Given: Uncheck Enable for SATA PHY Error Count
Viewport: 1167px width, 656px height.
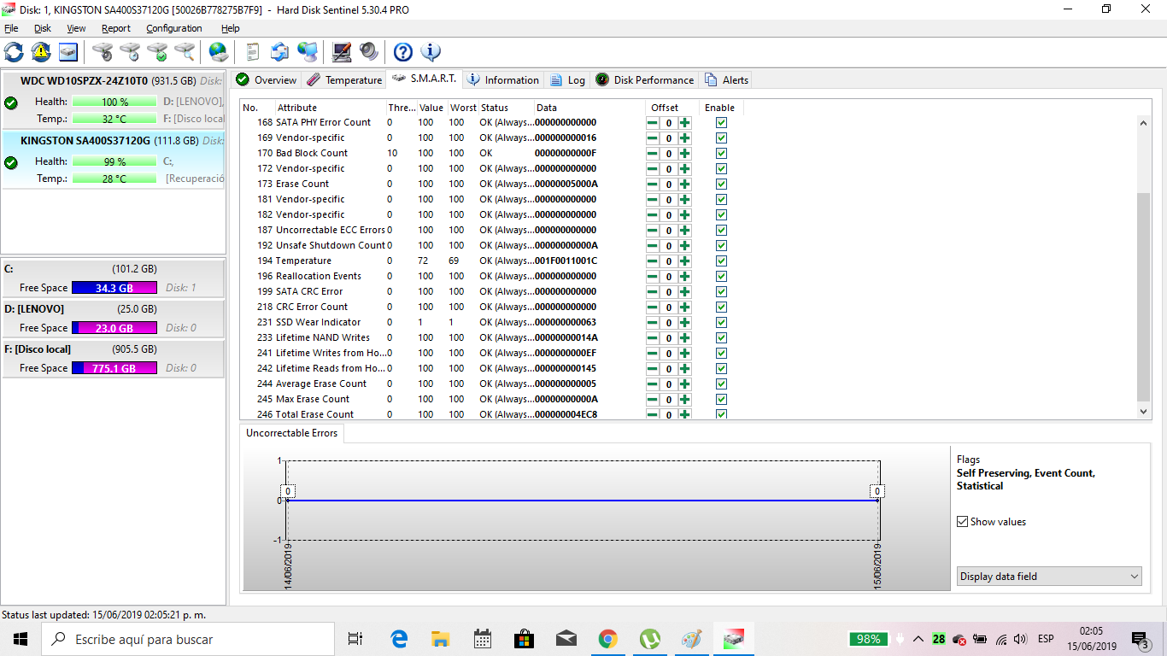Looking at the screenshot, I should pyautogui.click(x=721, y=122).
